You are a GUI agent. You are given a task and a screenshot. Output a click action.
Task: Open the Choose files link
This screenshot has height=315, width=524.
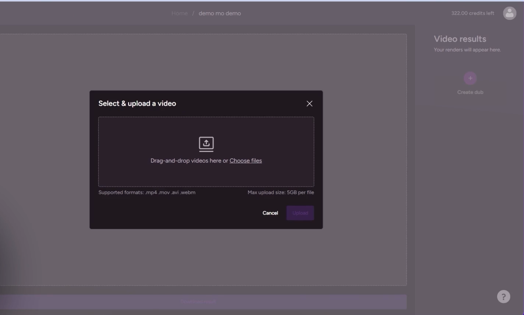coord(245,160)
